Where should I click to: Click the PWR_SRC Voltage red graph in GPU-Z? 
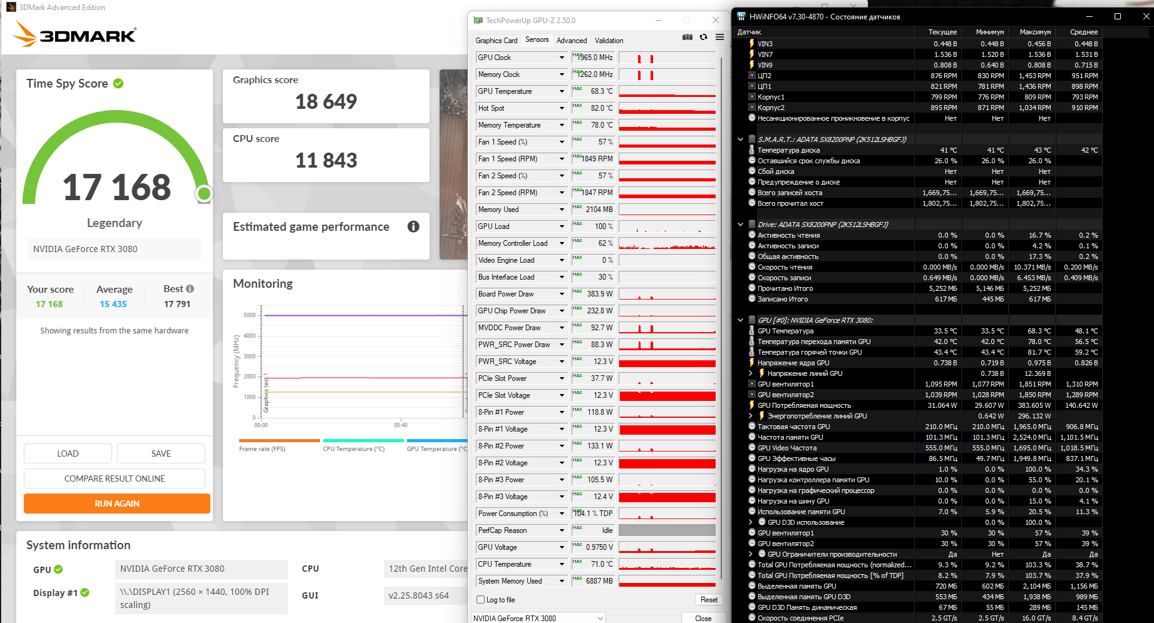(667, 362)
